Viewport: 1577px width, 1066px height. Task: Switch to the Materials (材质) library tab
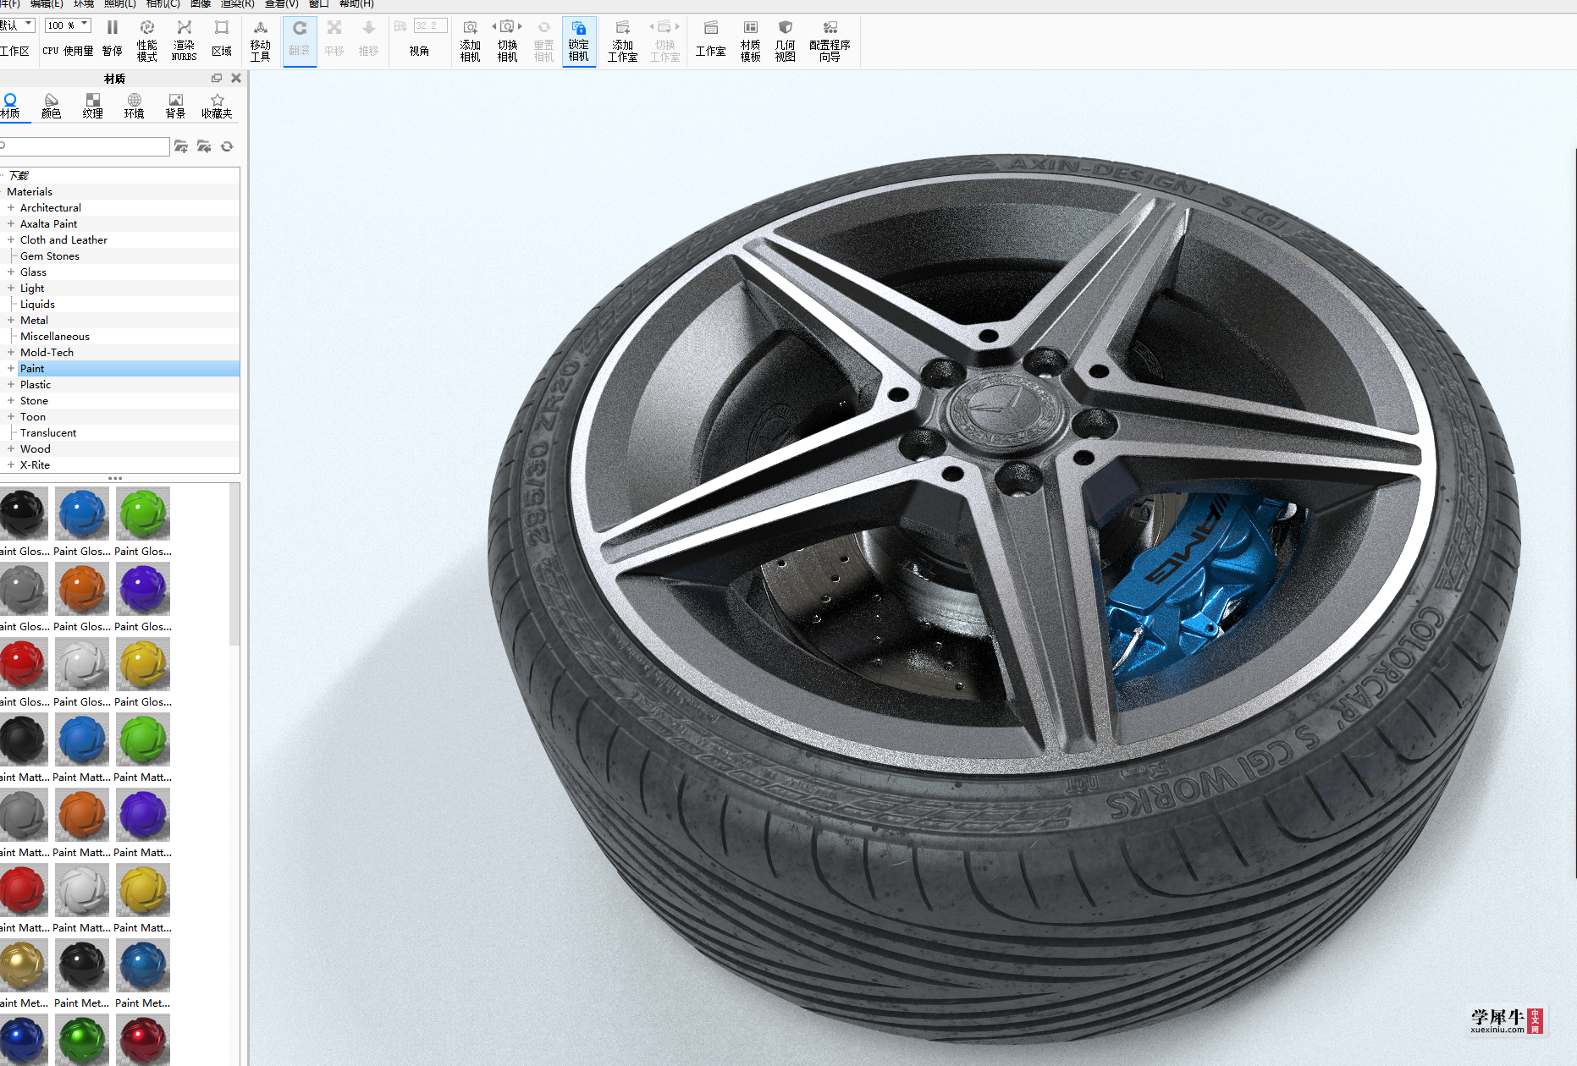pos(10,106)
